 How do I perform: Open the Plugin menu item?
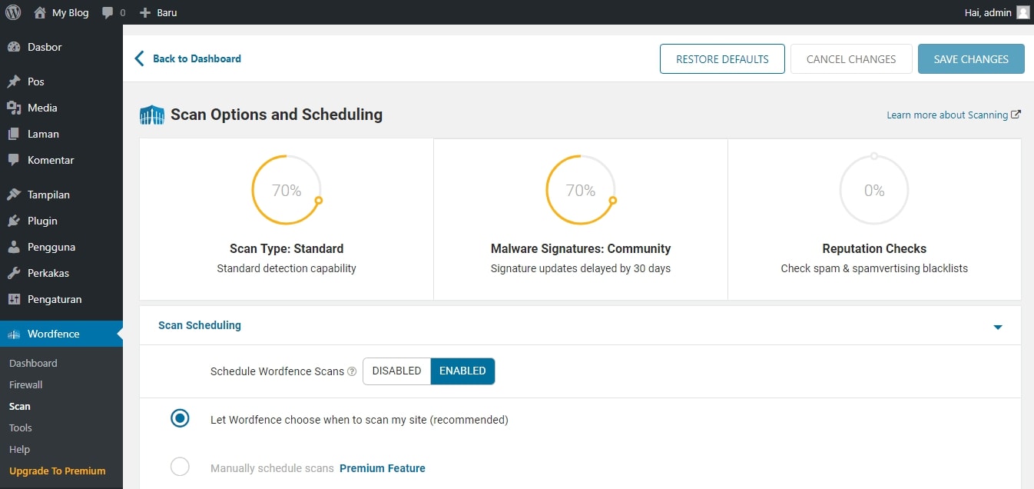coord(61,221)
